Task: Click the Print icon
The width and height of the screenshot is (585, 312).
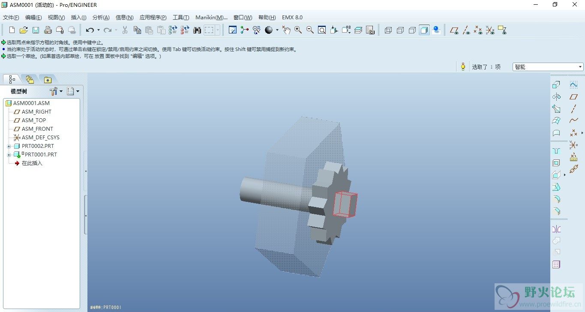Action: click(x=48, y=30)
